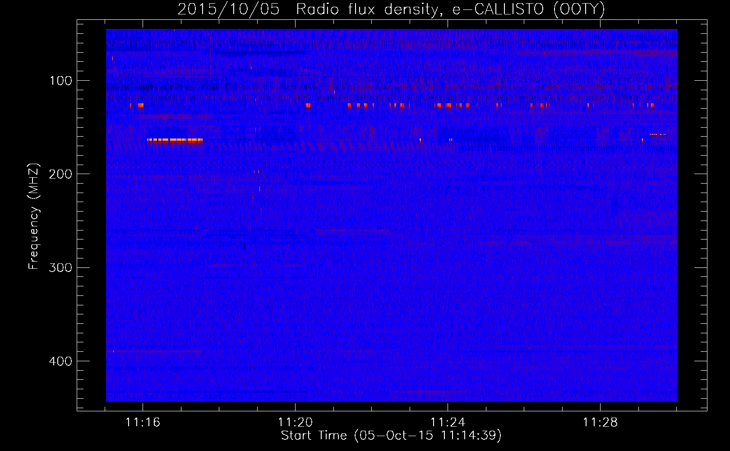The height and width of the screenshot is (451, 730).
Task: Click the 200 frequency tick label
Action: (x=61, y=174)
